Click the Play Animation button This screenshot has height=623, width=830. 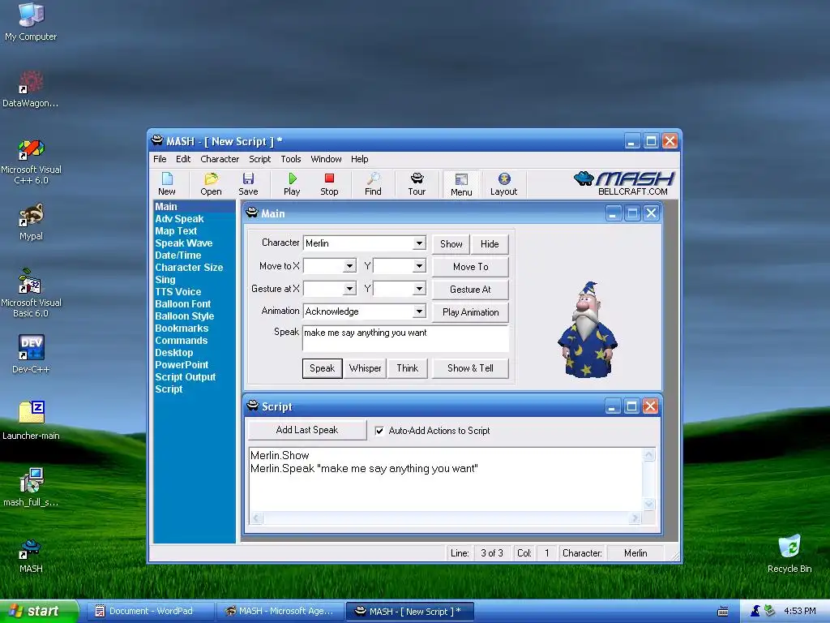[x=471, y=312]
